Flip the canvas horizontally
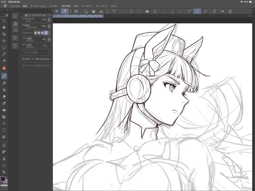The height and width of the screenshot is (191, 255). (x=222, y=11)
